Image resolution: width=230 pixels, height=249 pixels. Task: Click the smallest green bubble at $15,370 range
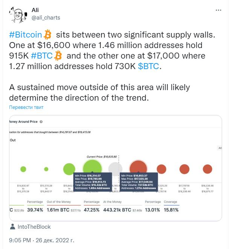(46, 169)
